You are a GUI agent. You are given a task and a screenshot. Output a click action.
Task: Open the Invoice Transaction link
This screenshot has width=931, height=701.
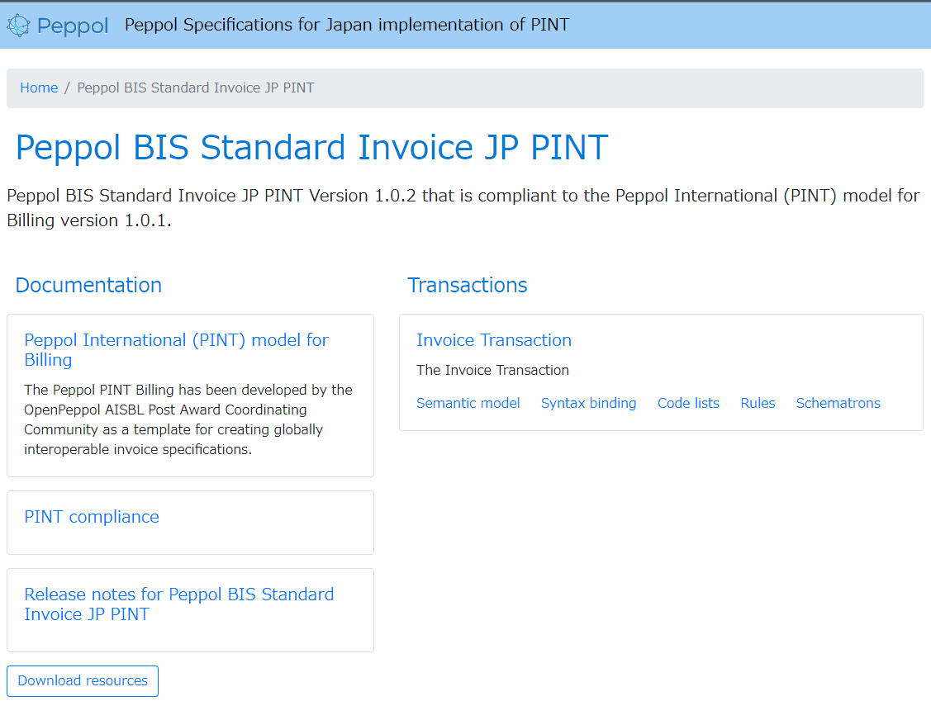coord(494,340)
